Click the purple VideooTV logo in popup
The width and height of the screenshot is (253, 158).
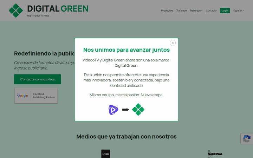113,110
